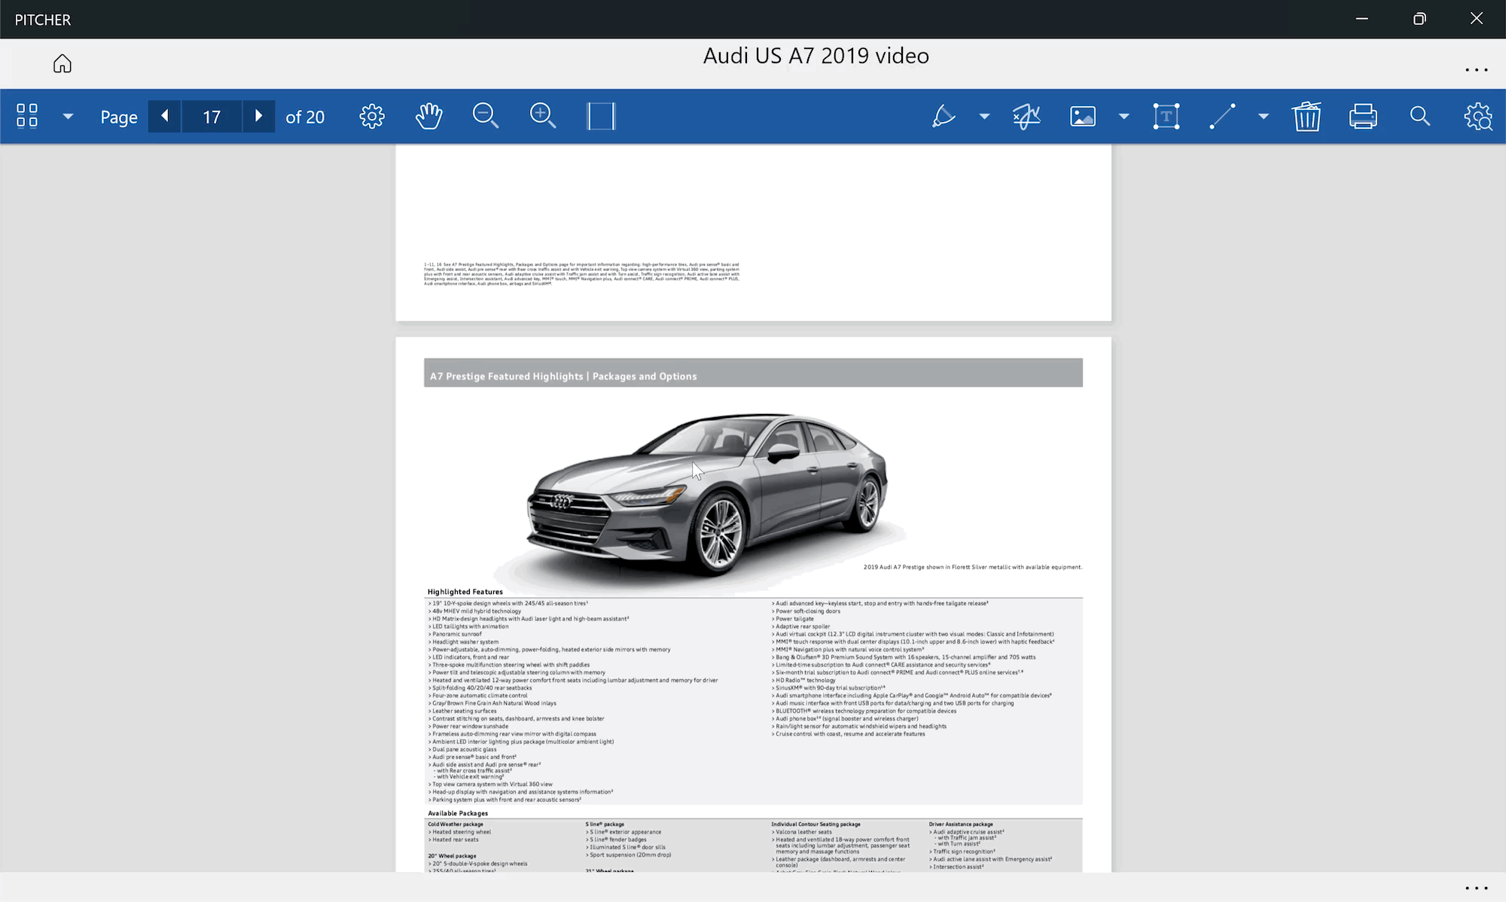1506x902 pixels.
Task: Open the thumbnail grid view
Action: click(27, 116)
